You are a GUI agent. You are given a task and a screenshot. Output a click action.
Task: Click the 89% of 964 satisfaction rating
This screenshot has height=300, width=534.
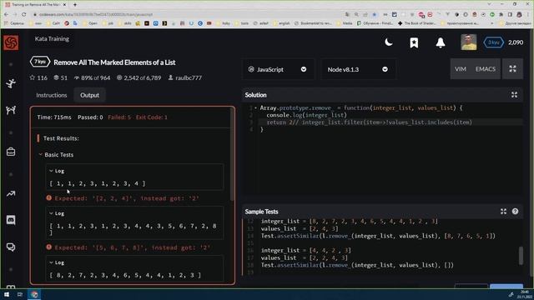(x=92, y=77)
